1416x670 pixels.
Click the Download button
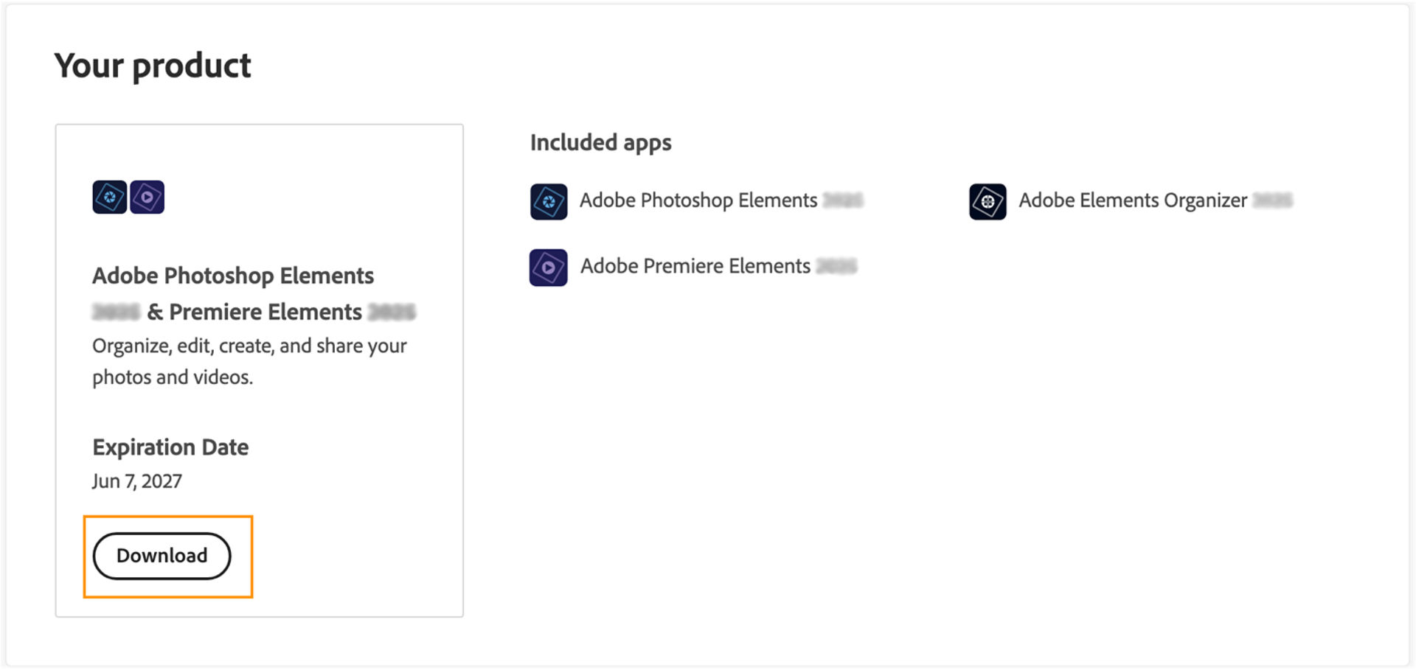(x=162, y=556)
